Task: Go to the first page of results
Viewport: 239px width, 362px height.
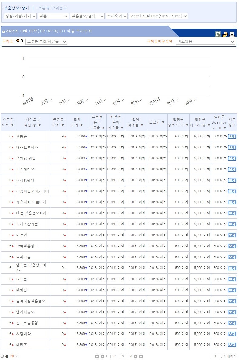Action: click(97, 357)
